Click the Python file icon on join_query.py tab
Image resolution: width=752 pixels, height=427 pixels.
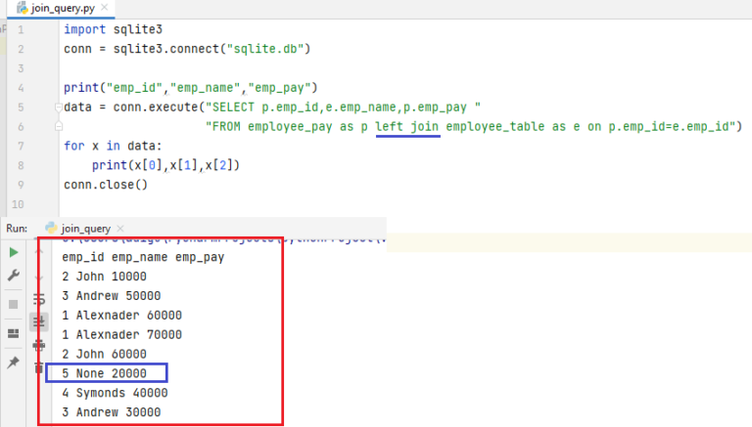pos(23,8)
